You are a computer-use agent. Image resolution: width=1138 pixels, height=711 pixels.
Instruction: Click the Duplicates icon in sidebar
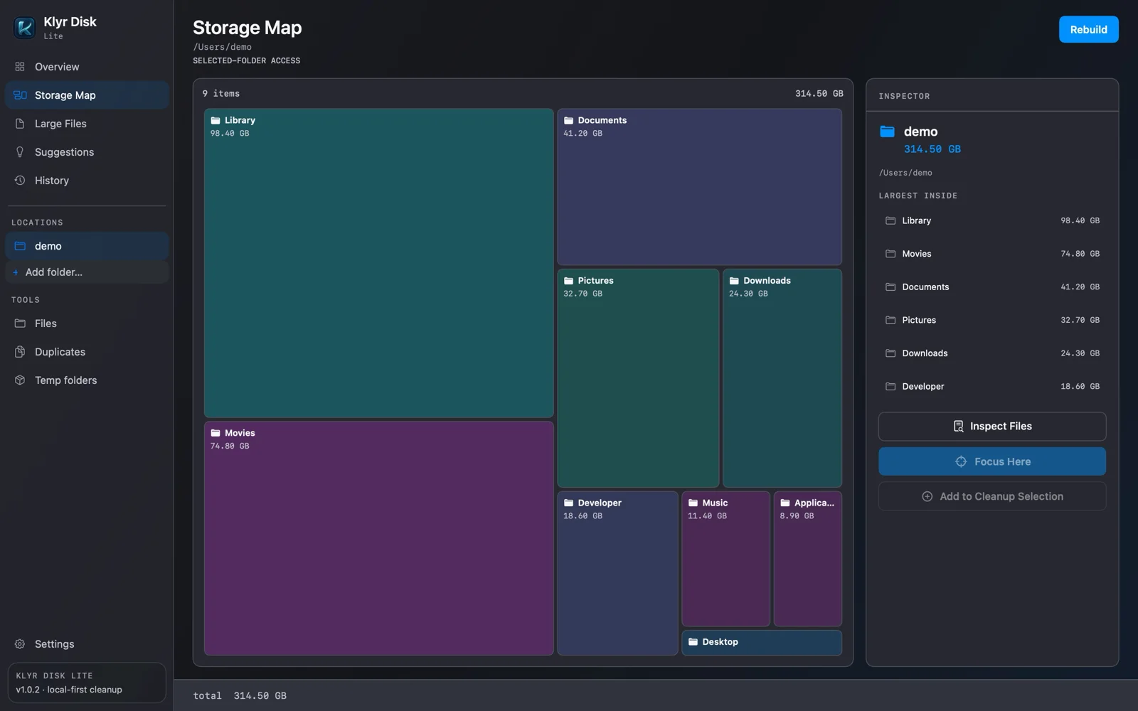[x=20, y=352]
